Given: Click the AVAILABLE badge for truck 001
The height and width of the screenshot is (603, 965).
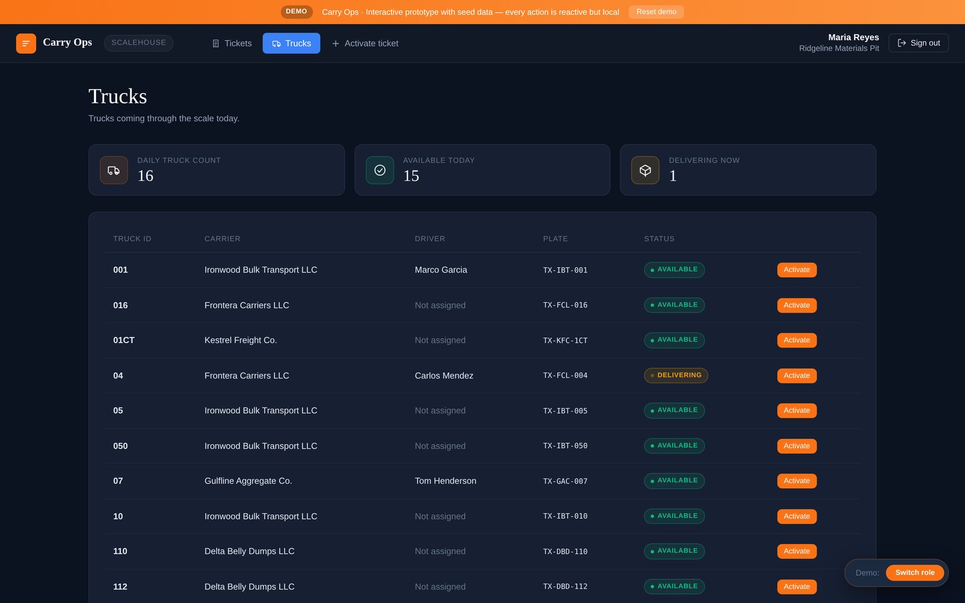Looking at the screenshot, I should [x=674, y=270].
